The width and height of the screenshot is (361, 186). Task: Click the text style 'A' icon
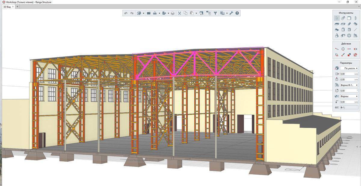(201, 13)
